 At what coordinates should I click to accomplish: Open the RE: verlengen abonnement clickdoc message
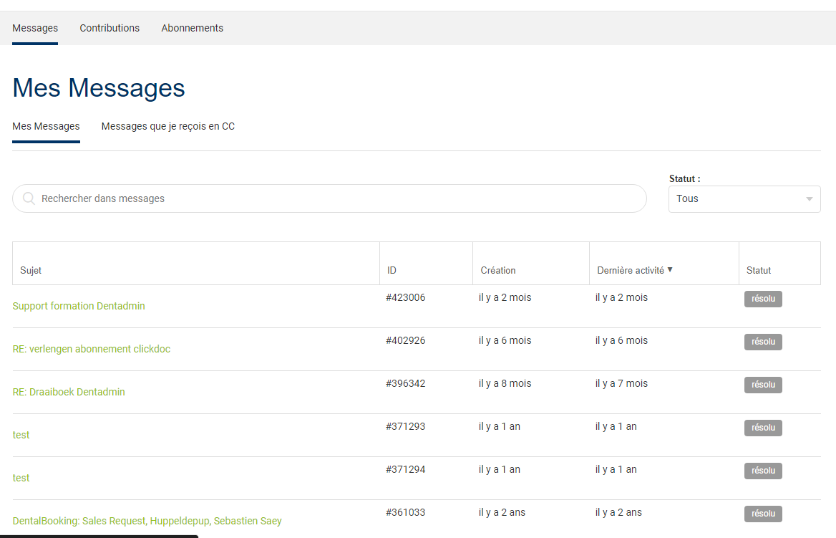[x=92, y=349]
